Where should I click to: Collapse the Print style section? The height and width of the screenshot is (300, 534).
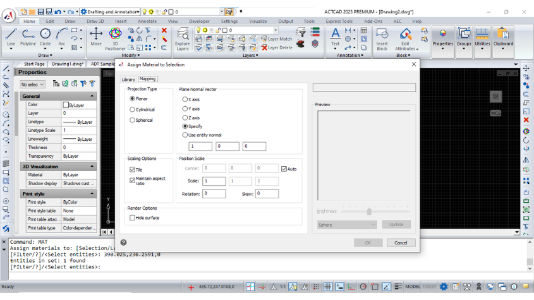(92, 194)
